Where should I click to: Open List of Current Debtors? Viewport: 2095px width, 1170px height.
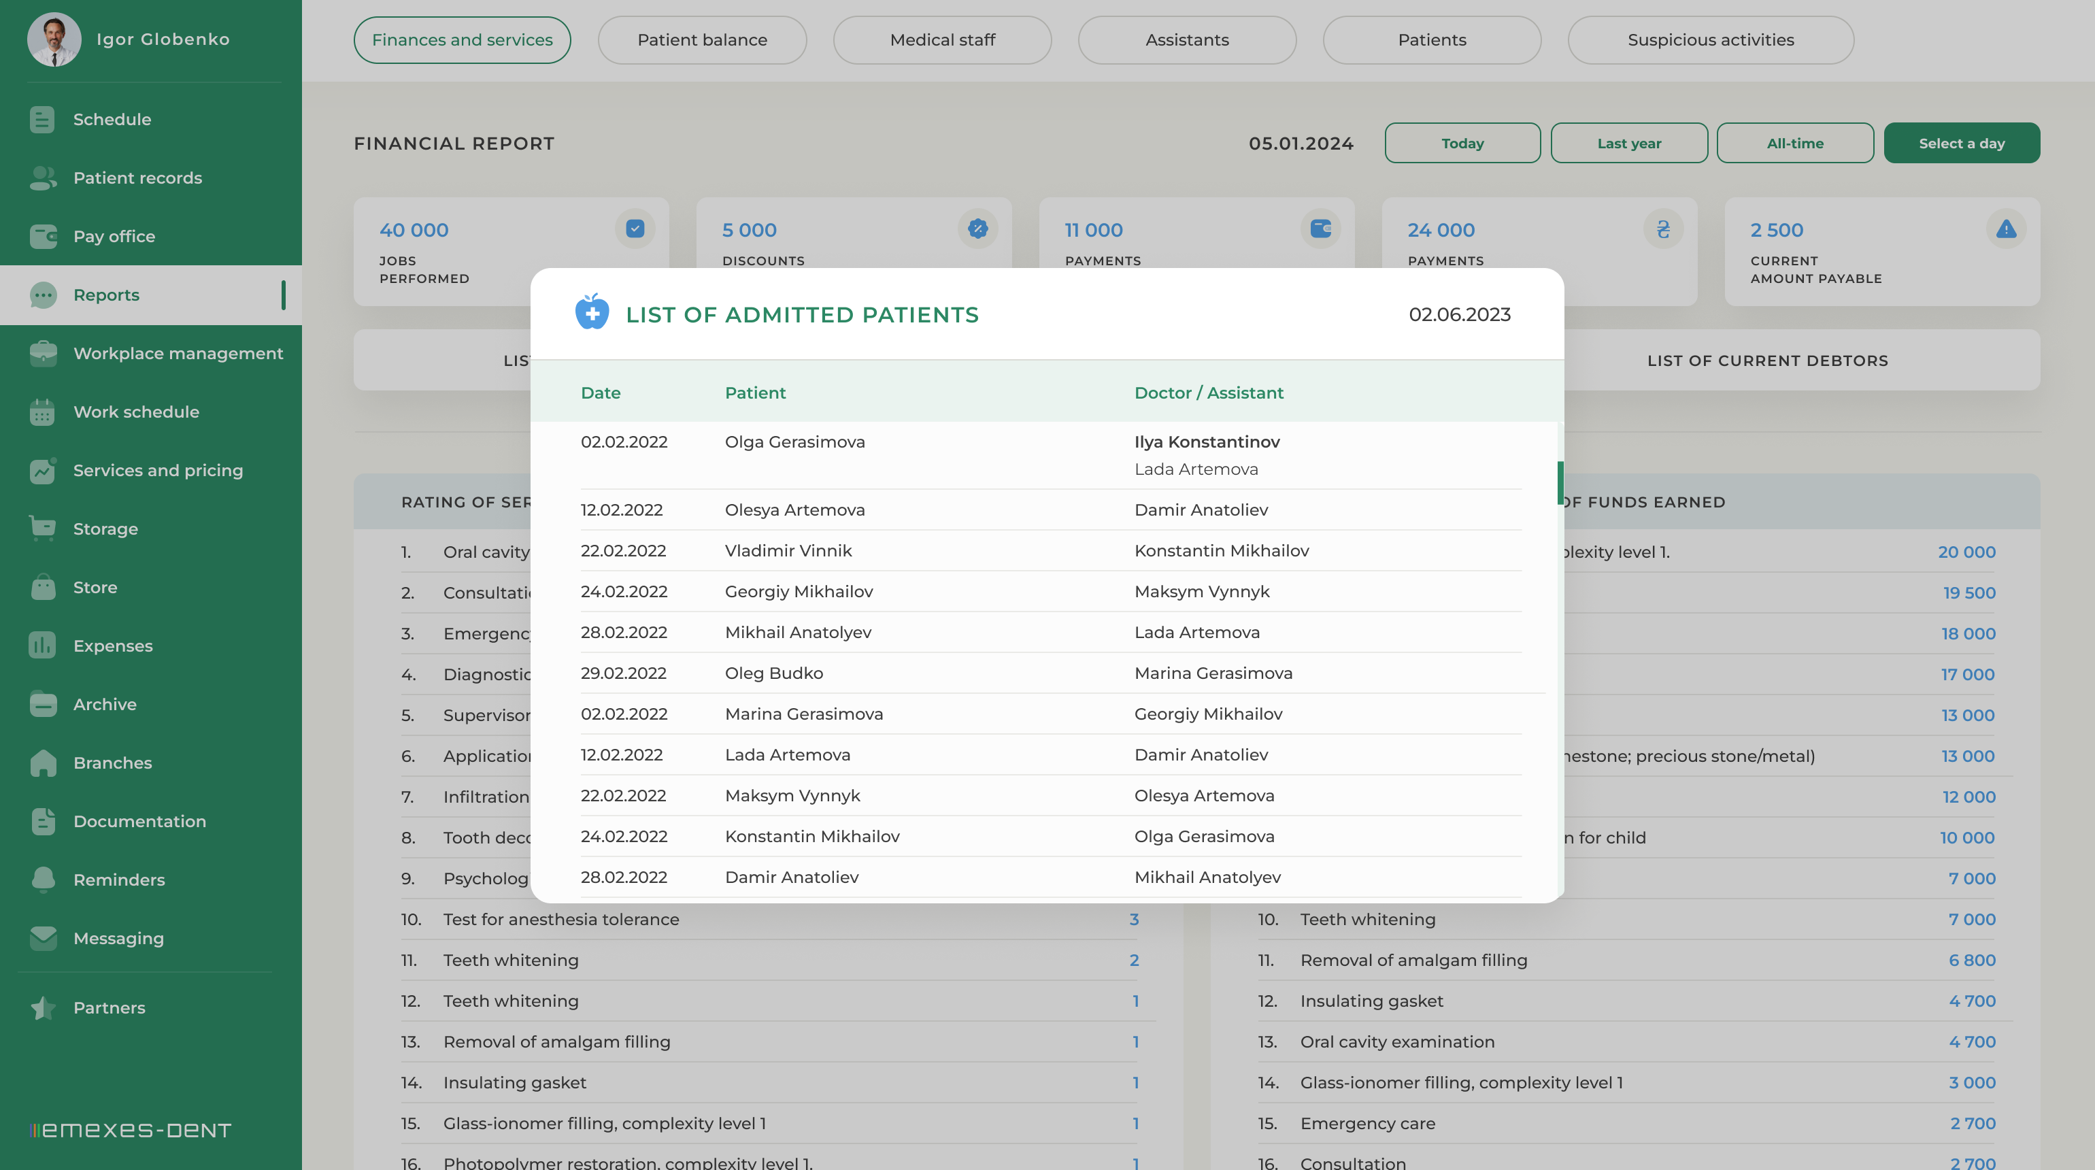[x=1767, y=361]
